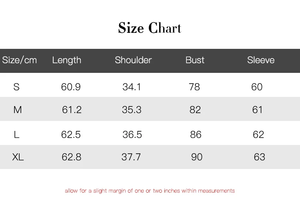Click the S size row label
The height and width of the screenshot is (205, 300).
16,87
